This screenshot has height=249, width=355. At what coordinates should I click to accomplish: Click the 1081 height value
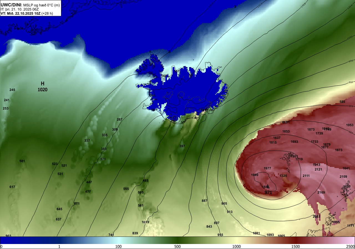click(256, 233)
